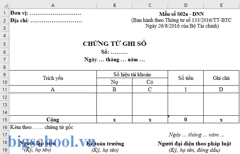Click '(Ký, họ tên)' under Kế toán trưởng
The image size is (240, 154).
pos(105,150)
